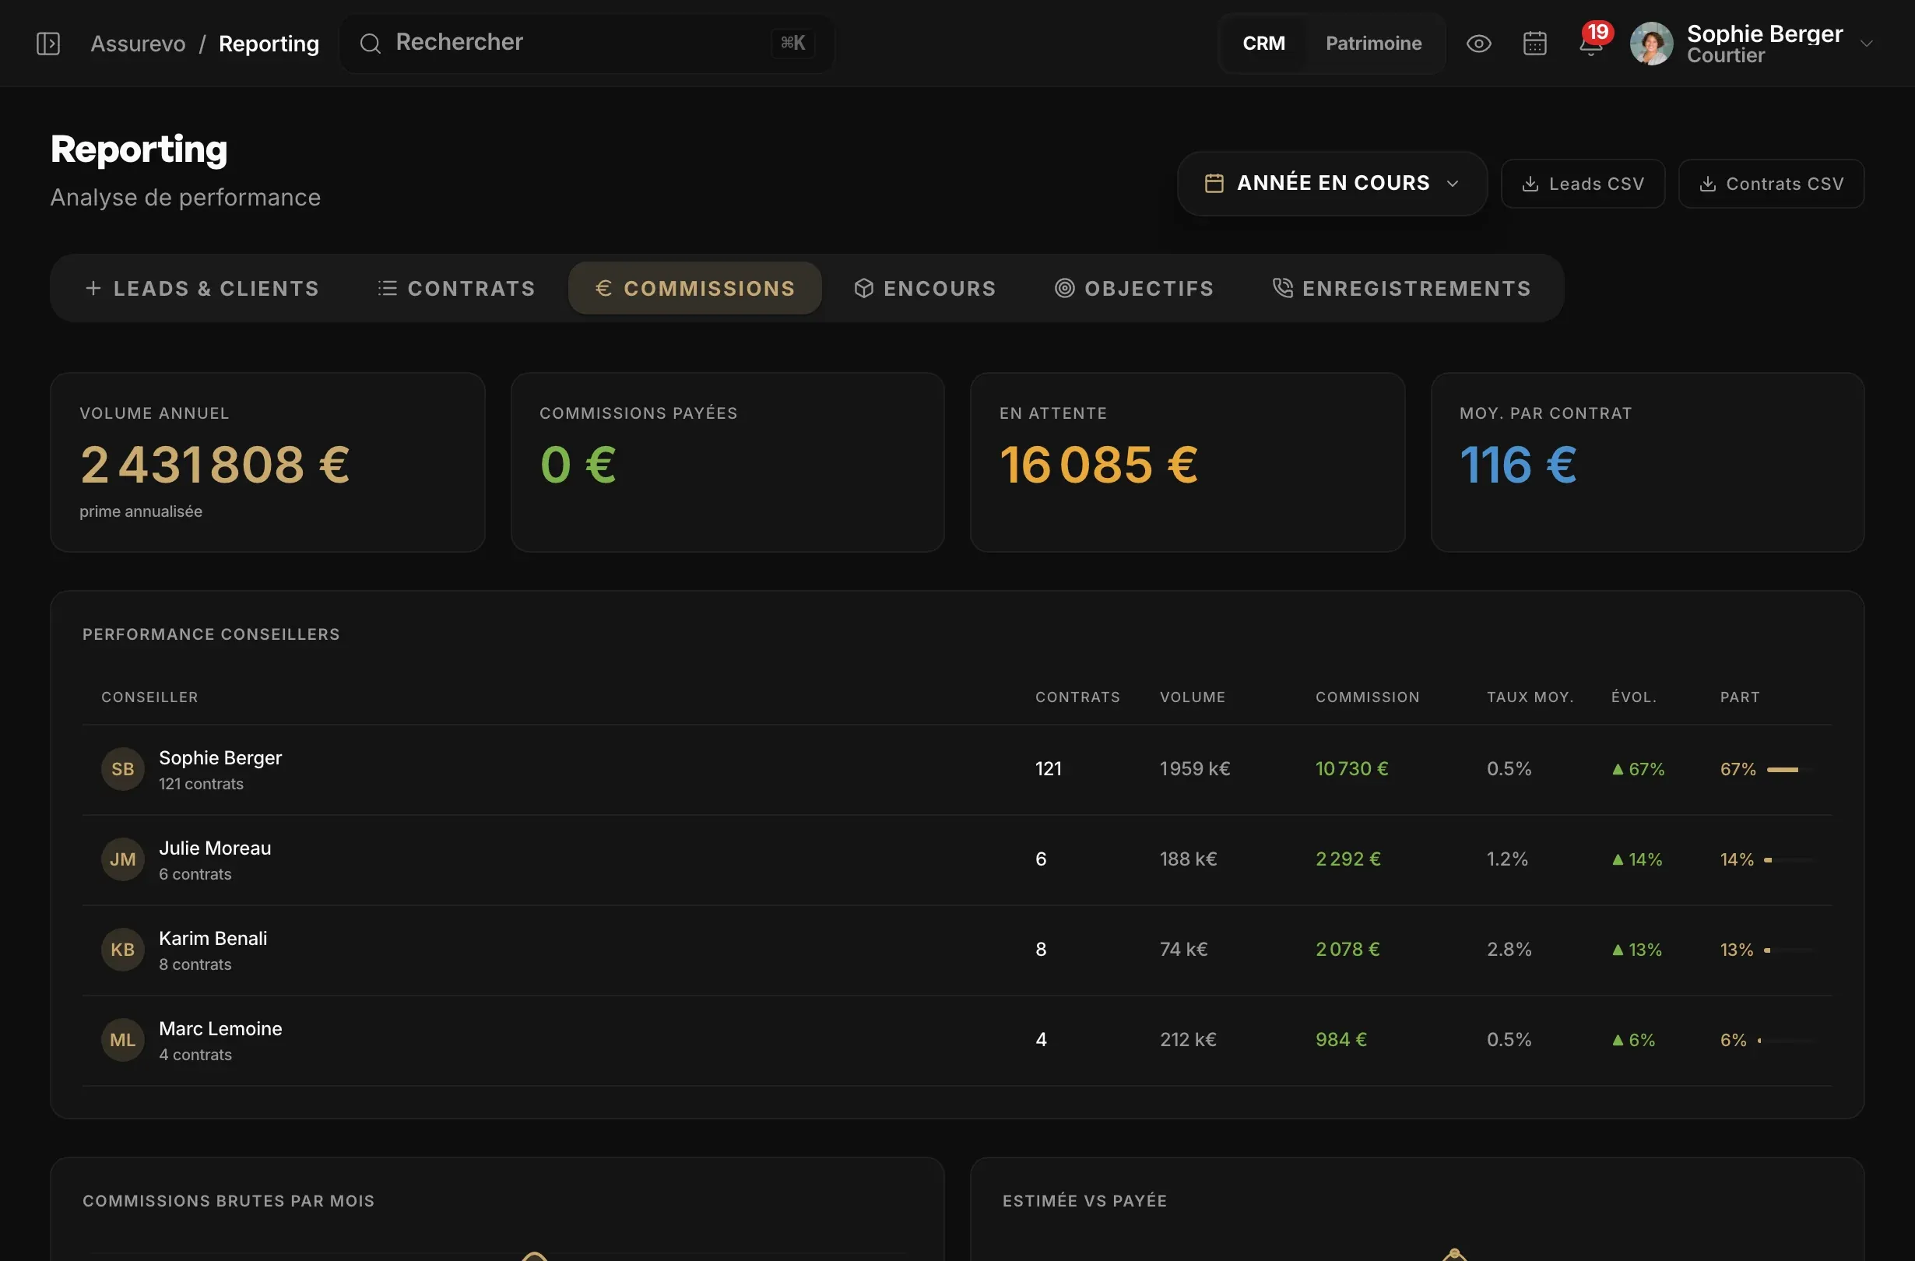Select Sophie Berger in conseillers table
1915x1261 pixels.
pyautogui.click(x=220, y=758)
